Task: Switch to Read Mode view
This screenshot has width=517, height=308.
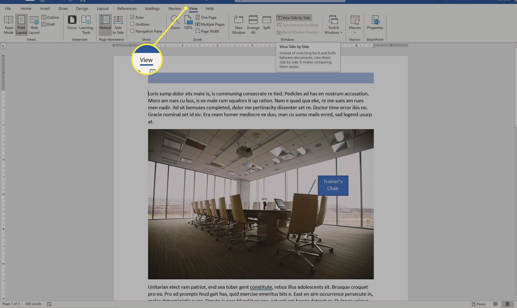Action: pyautogui.click(x=8, y=25)
